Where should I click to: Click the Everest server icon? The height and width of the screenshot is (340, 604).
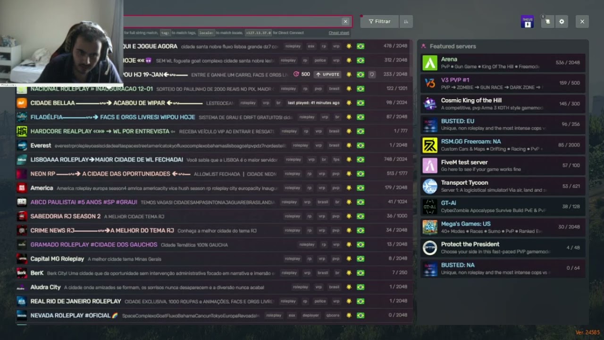22,145
